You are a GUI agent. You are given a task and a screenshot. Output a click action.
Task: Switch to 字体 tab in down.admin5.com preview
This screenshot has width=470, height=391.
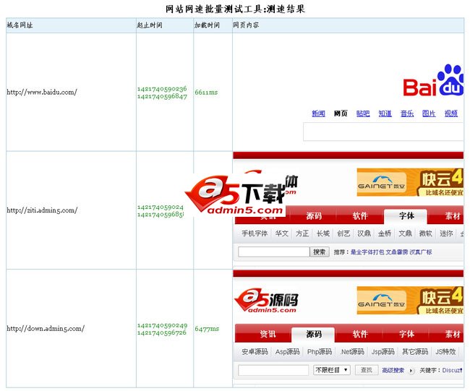(406, 334)
